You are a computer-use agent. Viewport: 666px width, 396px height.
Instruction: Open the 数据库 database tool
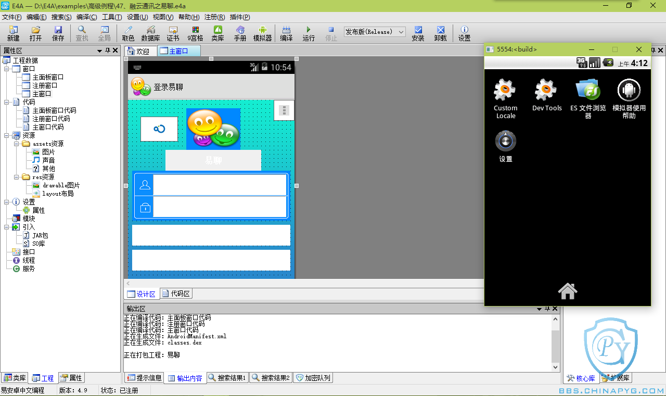151,33
